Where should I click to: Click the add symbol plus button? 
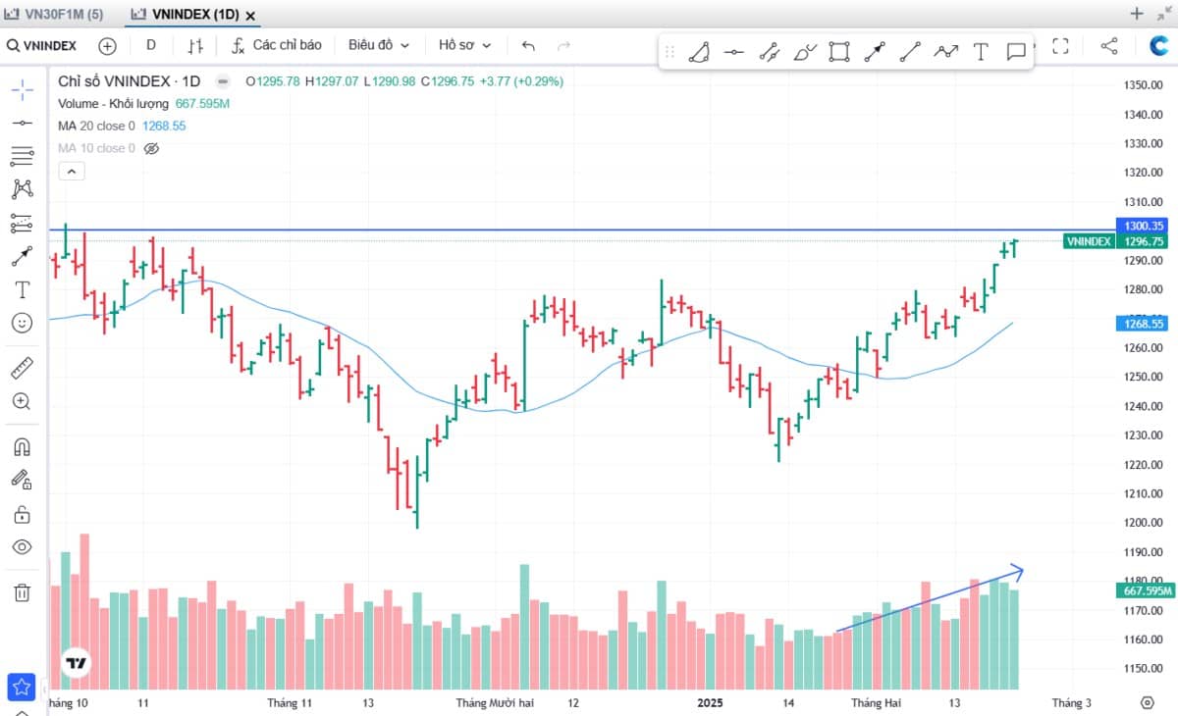coord(107,45)
